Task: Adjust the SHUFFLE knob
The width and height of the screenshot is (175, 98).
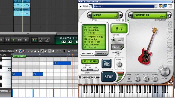Action: (119, 65)
